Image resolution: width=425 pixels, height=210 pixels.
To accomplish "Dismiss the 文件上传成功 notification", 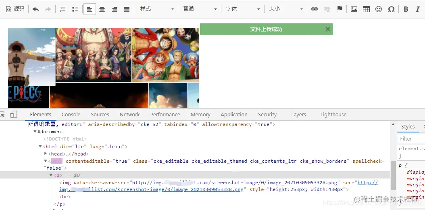I will pyautogui.click(x=328, y=29).
